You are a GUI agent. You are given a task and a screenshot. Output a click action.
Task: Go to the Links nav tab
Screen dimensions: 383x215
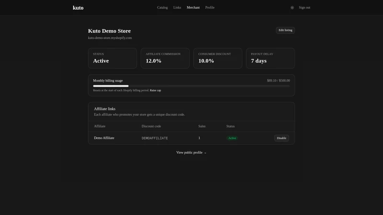click(x=177, y=8)
